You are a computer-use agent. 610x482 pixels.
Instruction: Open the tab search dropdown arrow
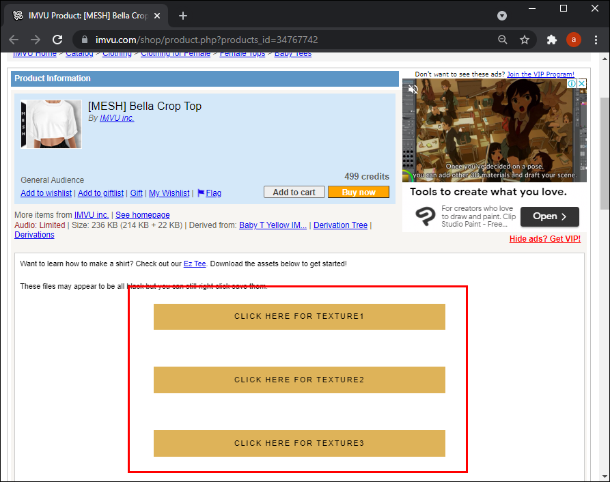pyautogui.click(x=502, y=16)
